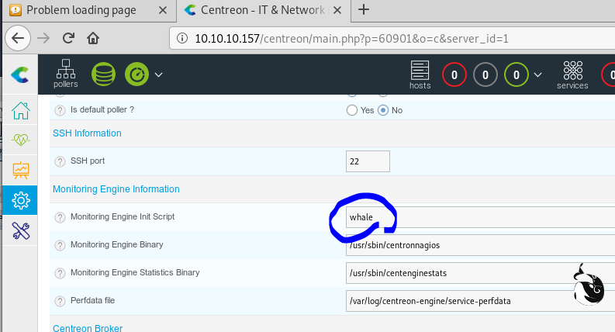Click the SSH port input field

click(x=368, y=161)
